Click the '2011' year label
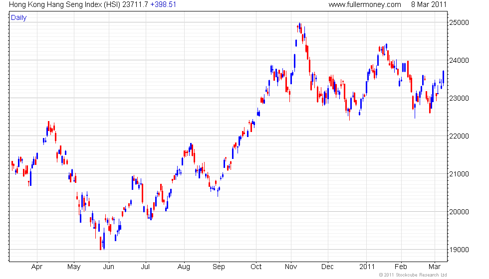The width and height of the screenshot is (489, 279). [x=367, y=267]
